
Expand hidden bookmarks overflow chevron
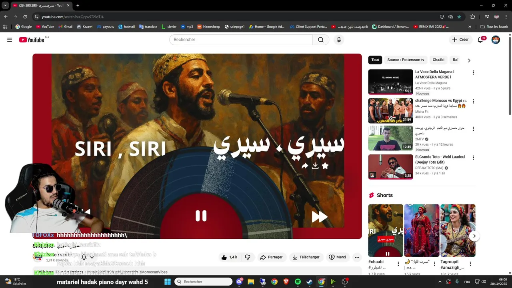(x=470, y=27)
